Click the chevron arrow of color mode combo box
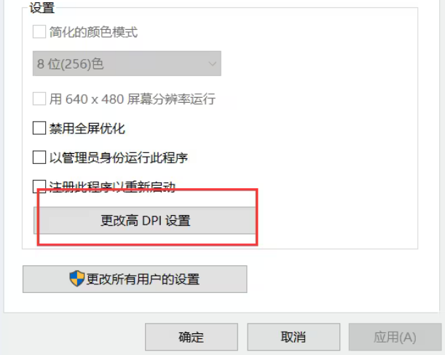Screen dimensions: 445x355 (x=212, y=63)
